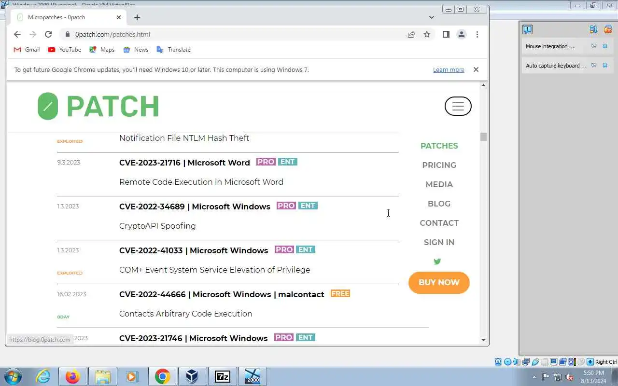Open the Twitter bird icon

coord(437,262)
